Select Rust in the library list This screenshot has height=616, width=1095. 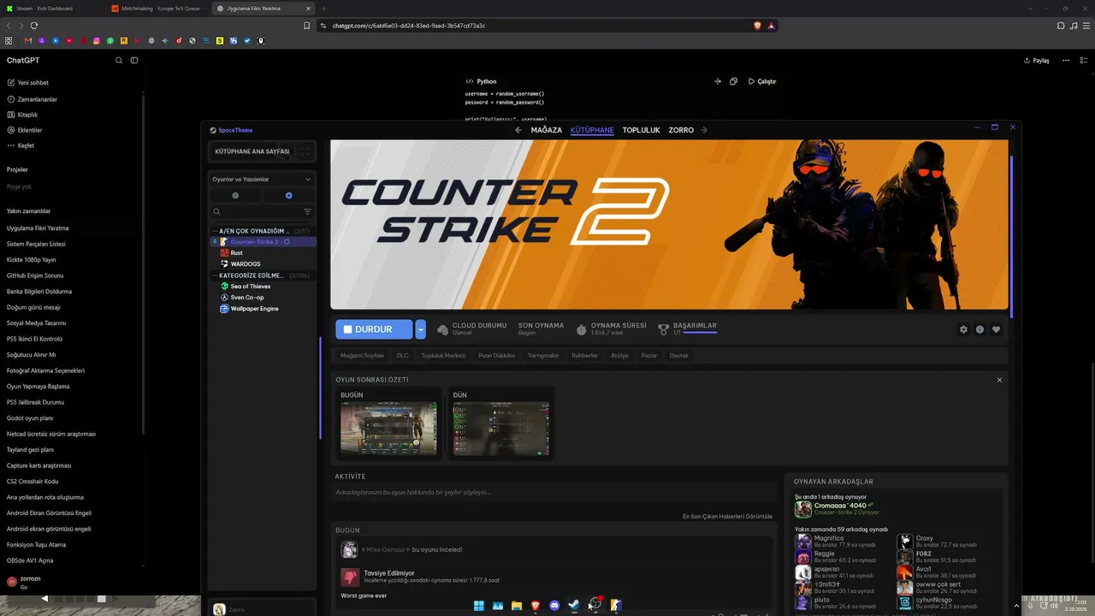tap(236, 253)
